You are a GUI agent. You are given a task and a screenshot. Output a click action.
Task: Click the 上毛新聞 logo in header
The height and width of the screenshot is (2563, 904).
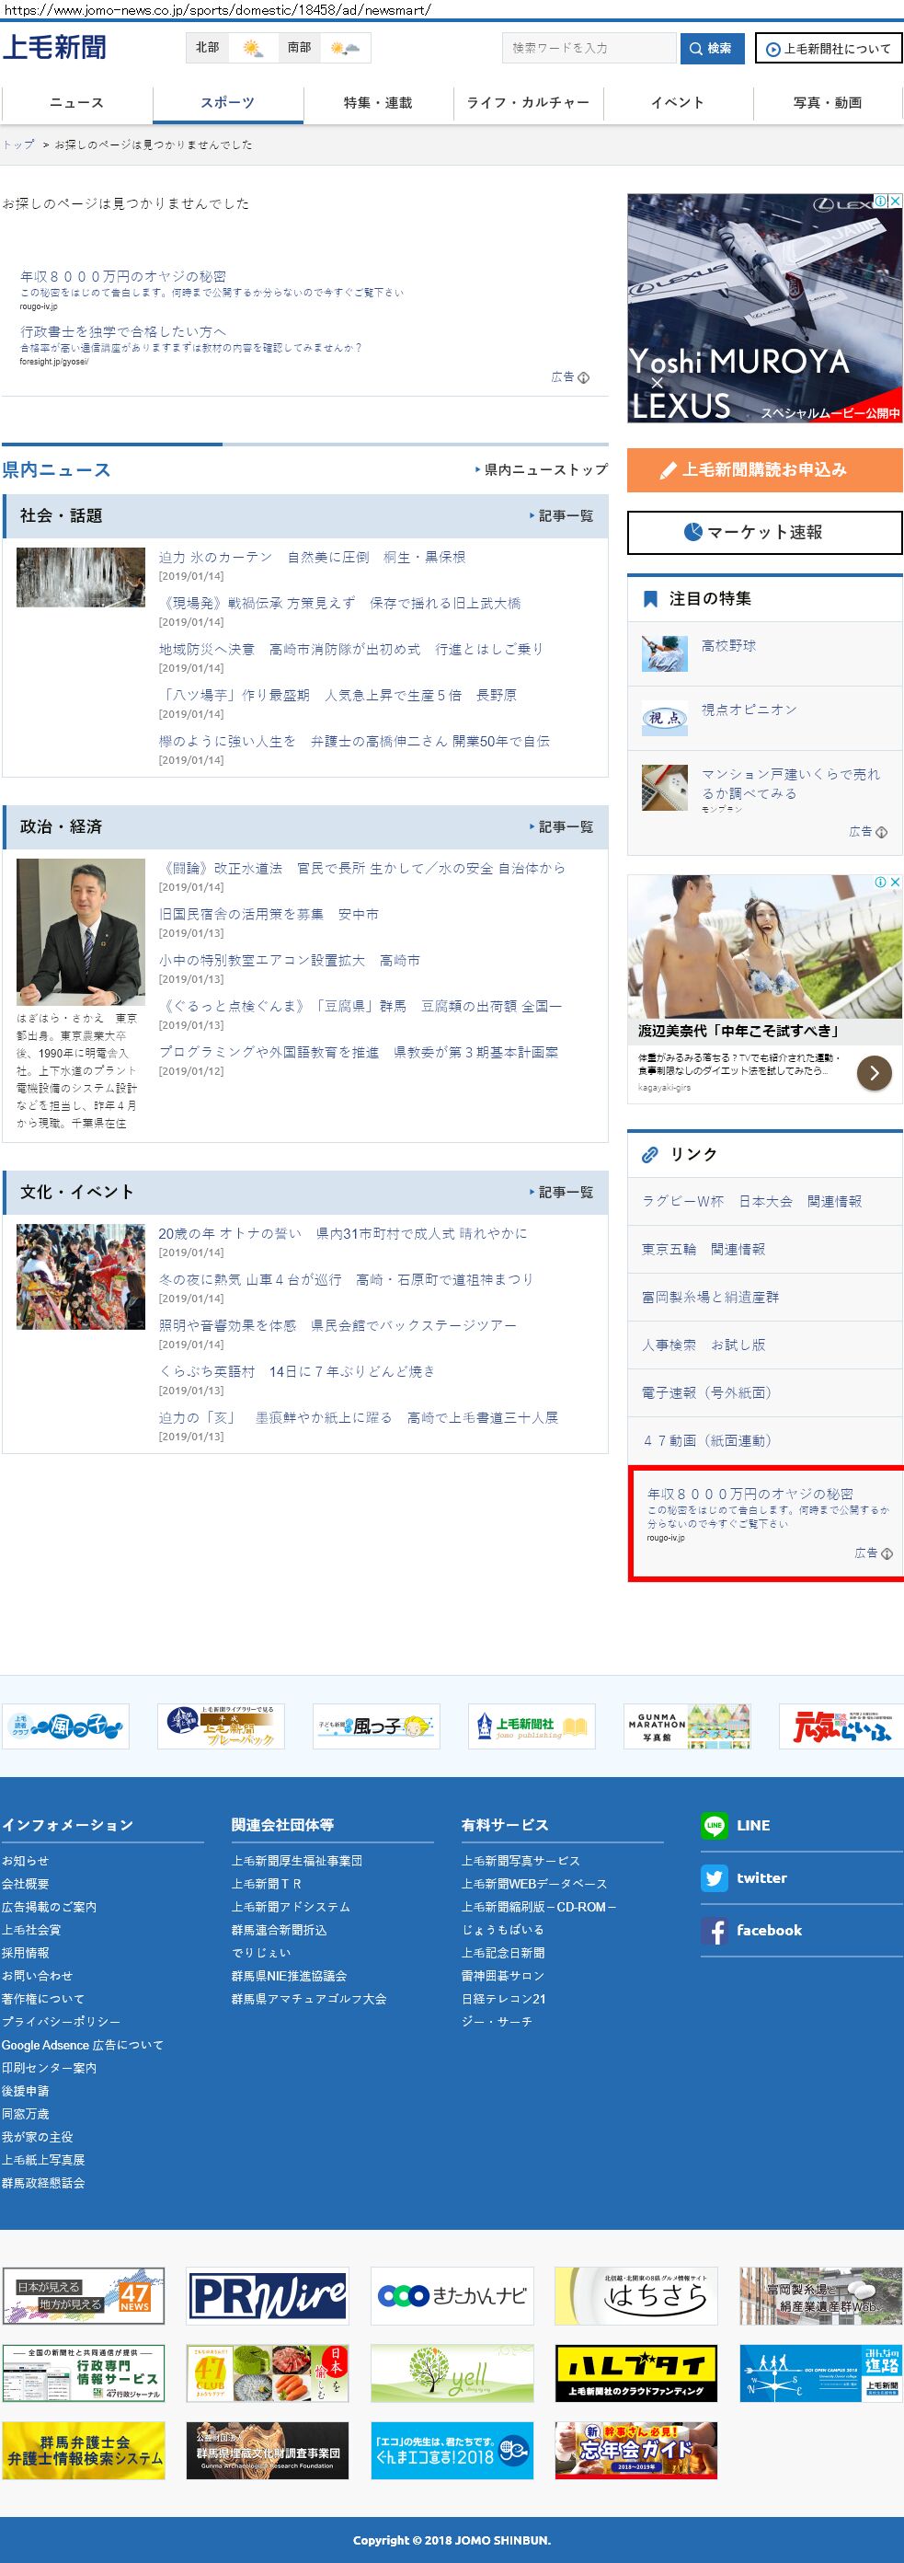click(54, 48)
